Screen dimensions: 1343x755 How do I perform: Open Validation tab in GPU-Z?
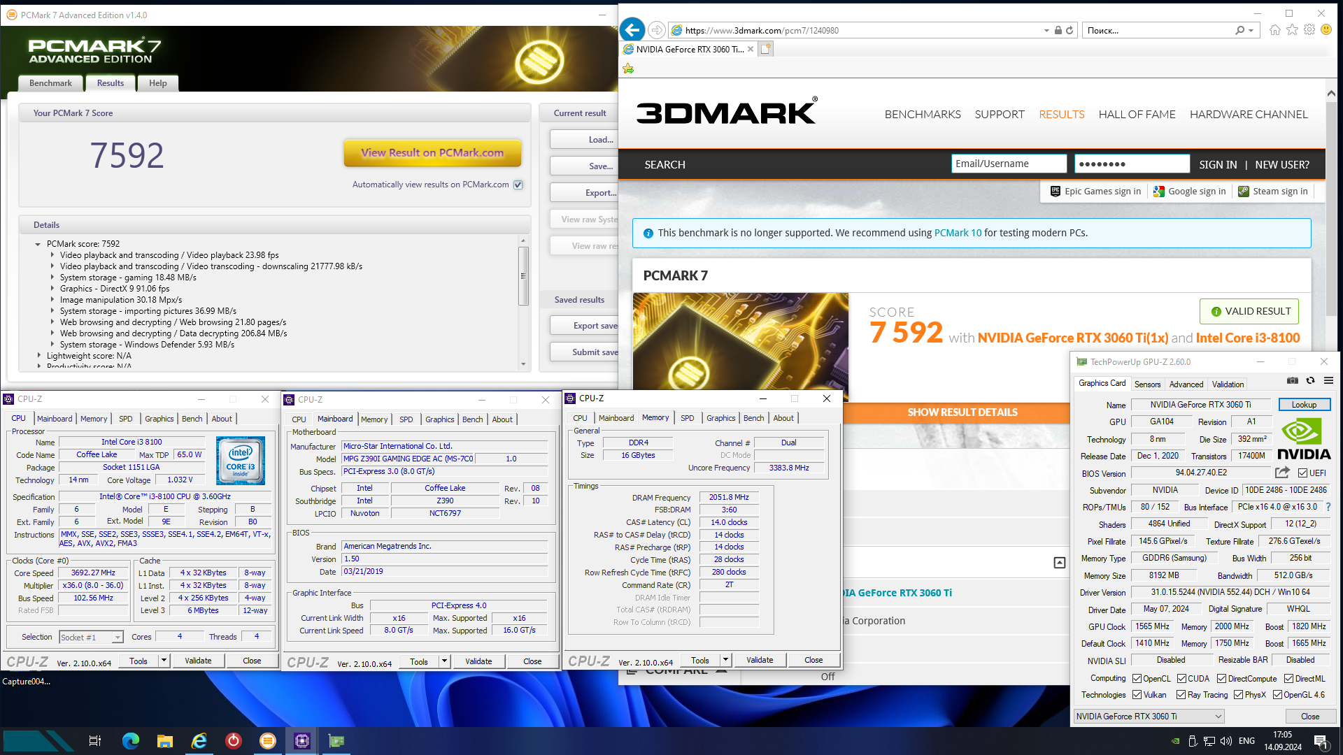click(1228, 384)
